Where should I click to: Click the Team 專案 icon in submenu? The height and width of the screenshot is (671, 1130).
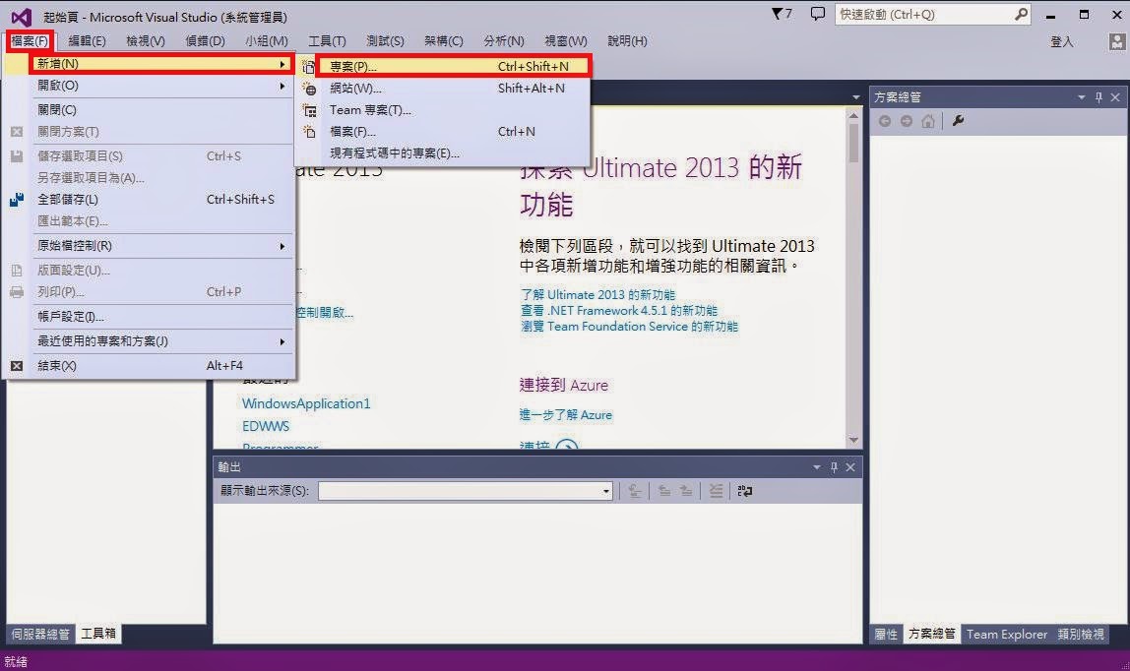pyautogui.click(x=309, y=110)
